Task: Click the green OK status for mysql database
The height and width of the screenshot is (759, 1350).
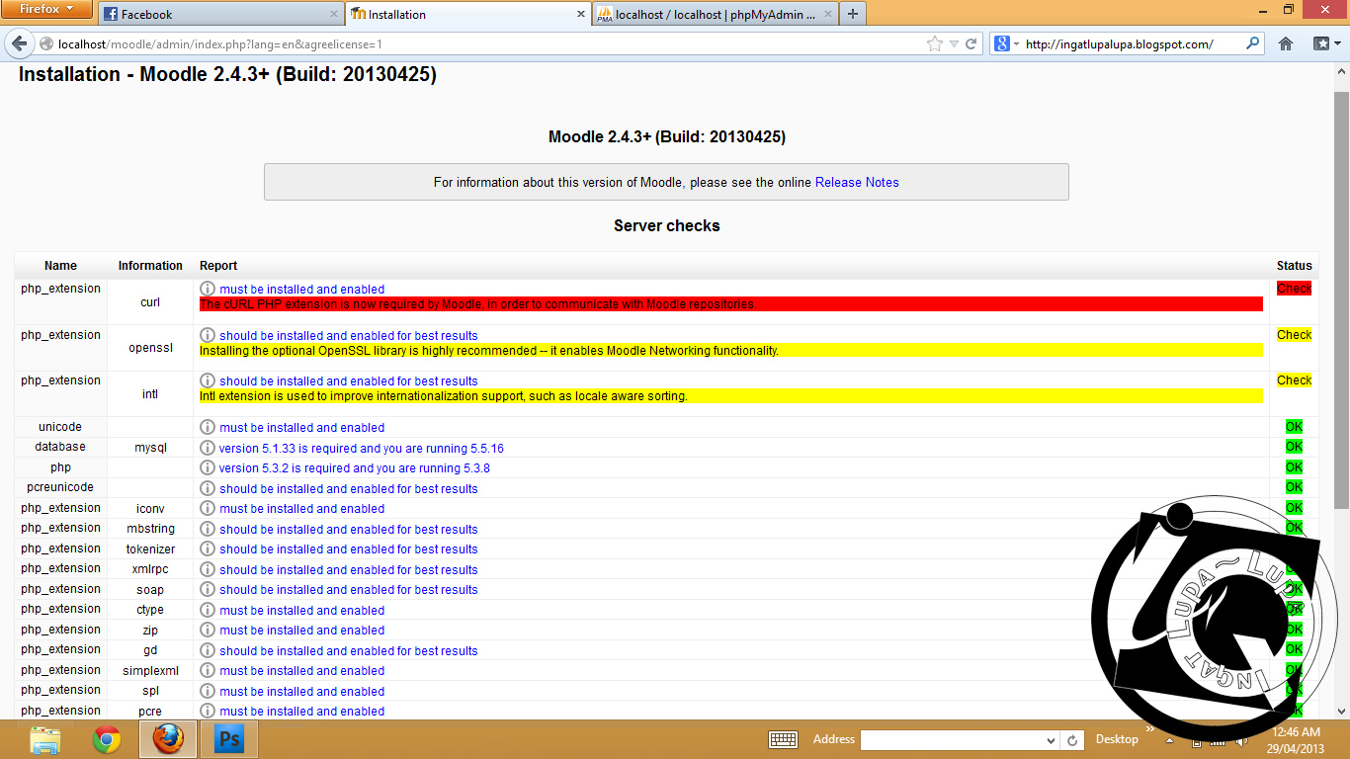Action: click(x=1294, y=447)
